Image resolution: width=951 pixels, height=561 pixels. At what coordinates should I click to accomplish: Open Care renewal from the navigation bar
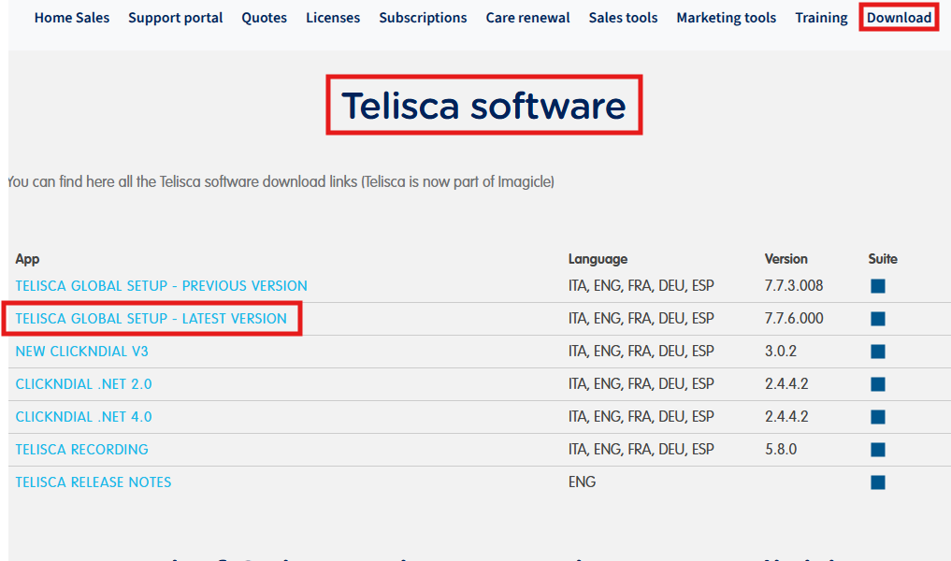pyautogui.click(x=527, y=18)
